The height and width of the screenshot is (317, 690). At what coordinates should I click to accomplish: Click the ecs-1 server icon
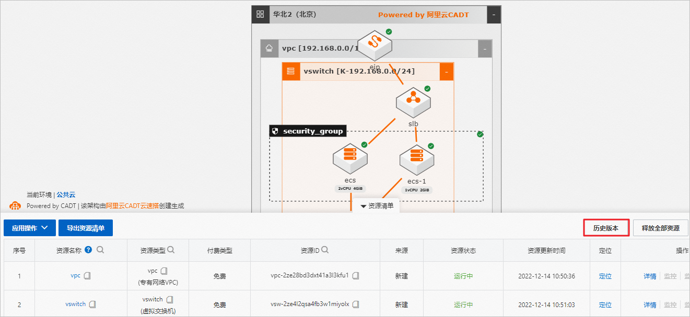(x=417, y=160)
